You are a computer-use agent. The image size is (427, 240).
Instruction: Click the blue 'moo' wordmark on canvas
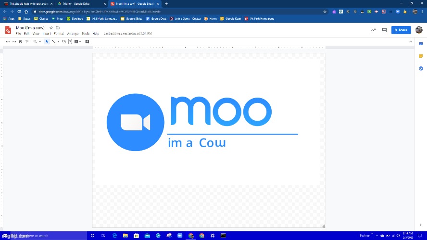221,111
